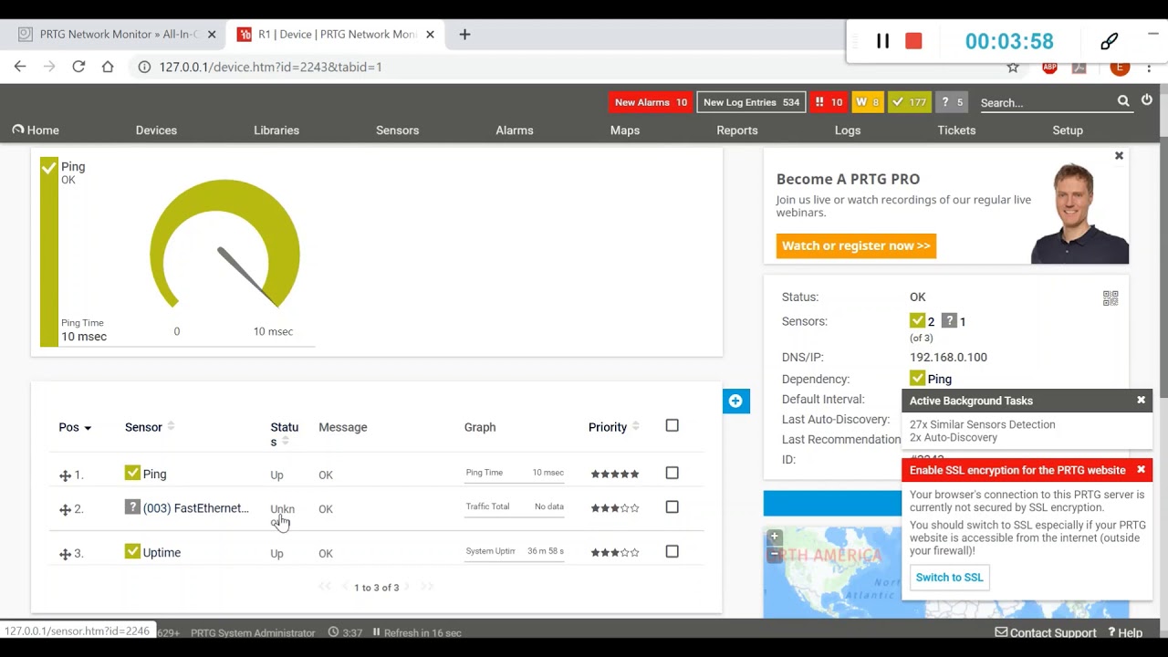Check the Ping sensor row checkbox
The width and height of the screenshot is (1168, 657).
[673, 473]
